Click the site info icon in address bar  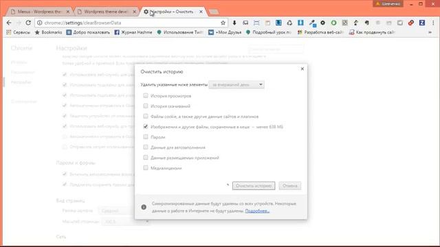(40, 23)
